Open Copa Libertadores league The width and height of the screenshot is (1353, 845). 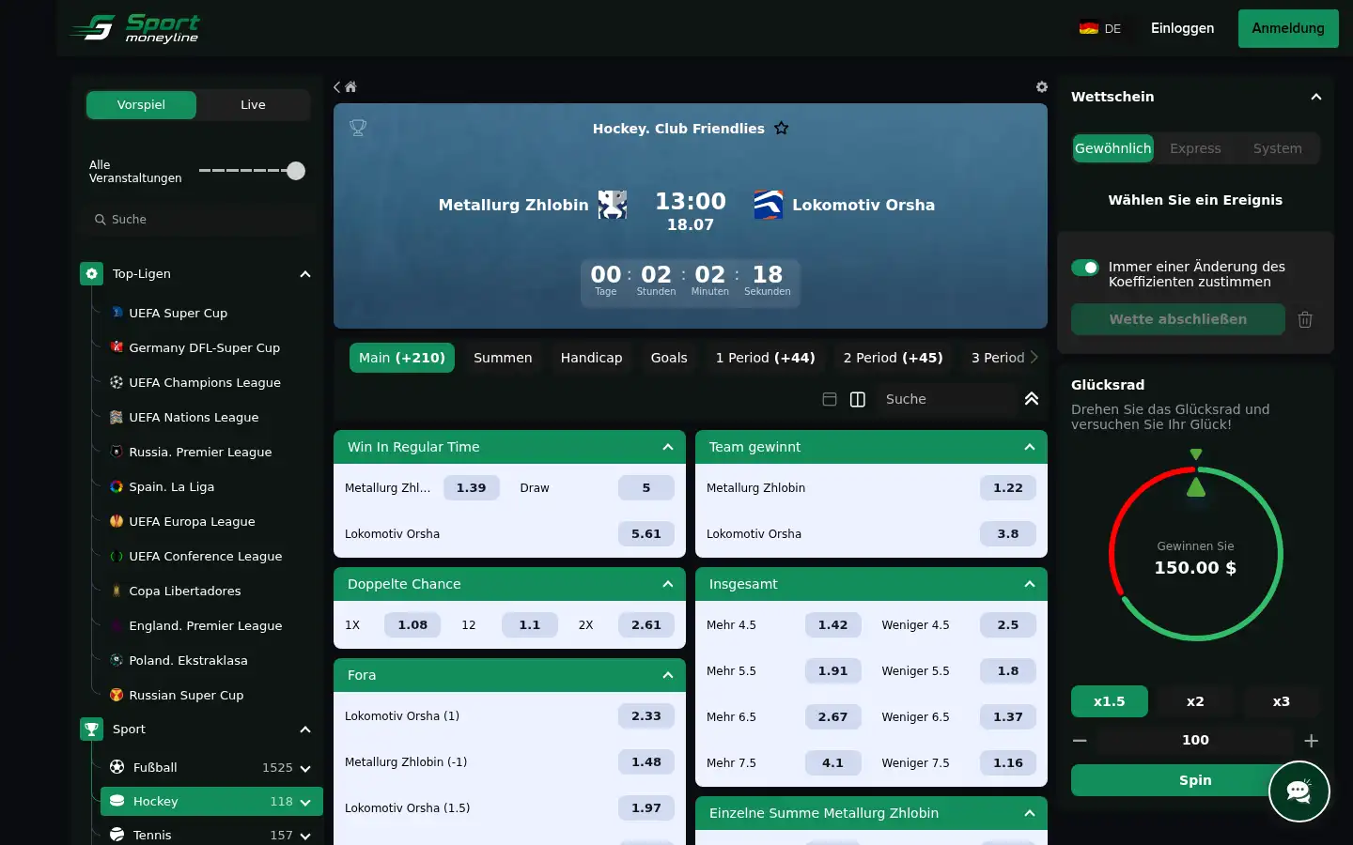pos(184,591)
